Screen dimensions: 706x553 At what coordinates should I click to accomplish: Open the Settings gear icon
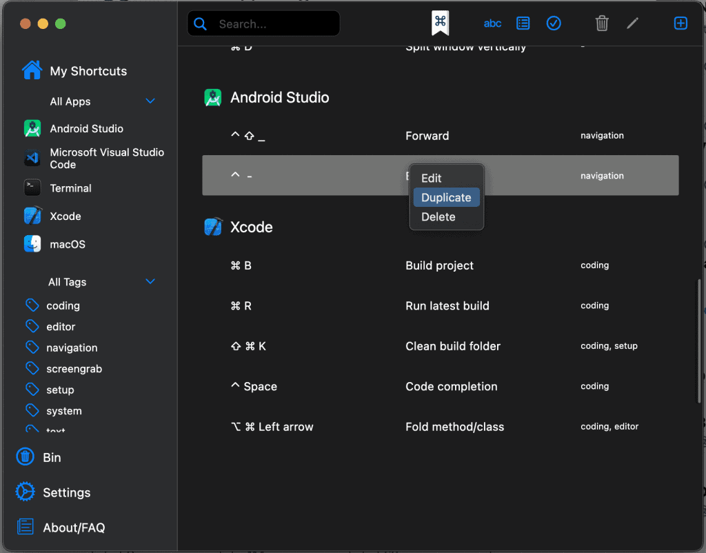click(x=26, y=492)
